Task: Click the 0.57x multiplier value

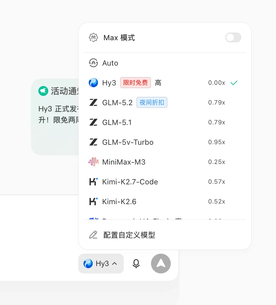Action: point(217,182)
